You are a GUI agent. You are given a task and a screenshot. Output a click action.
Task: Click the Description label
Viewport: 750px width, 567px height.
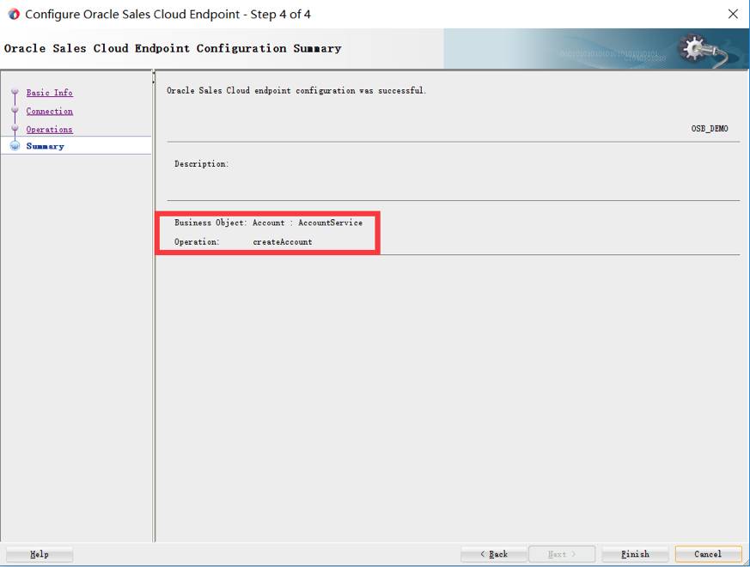pos(201,163)
